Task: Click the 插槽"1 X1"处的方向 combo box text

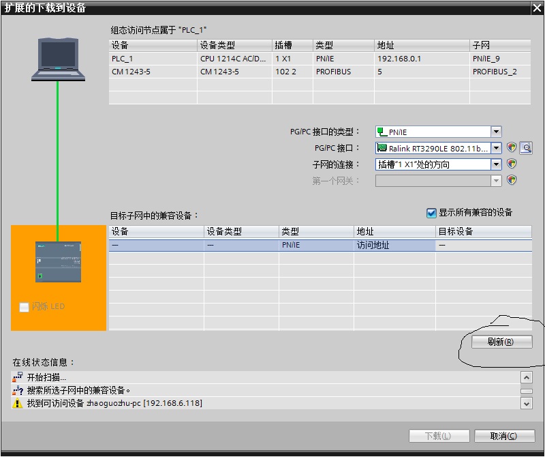Action: tap(414, 164)
